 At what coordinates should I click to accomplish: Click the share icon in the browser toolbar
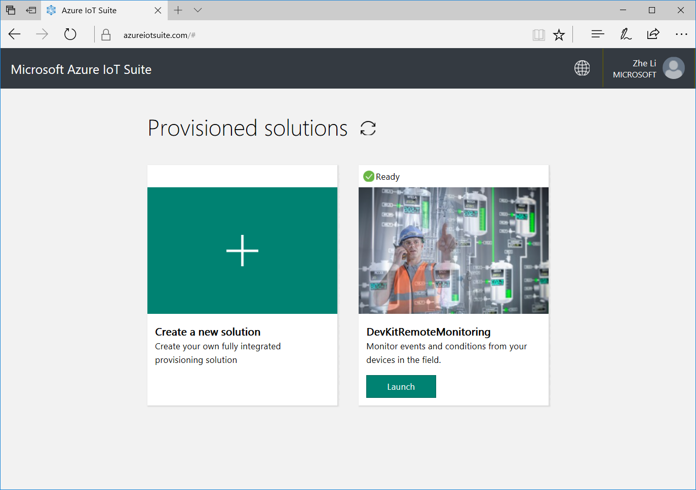coord(653,34)
